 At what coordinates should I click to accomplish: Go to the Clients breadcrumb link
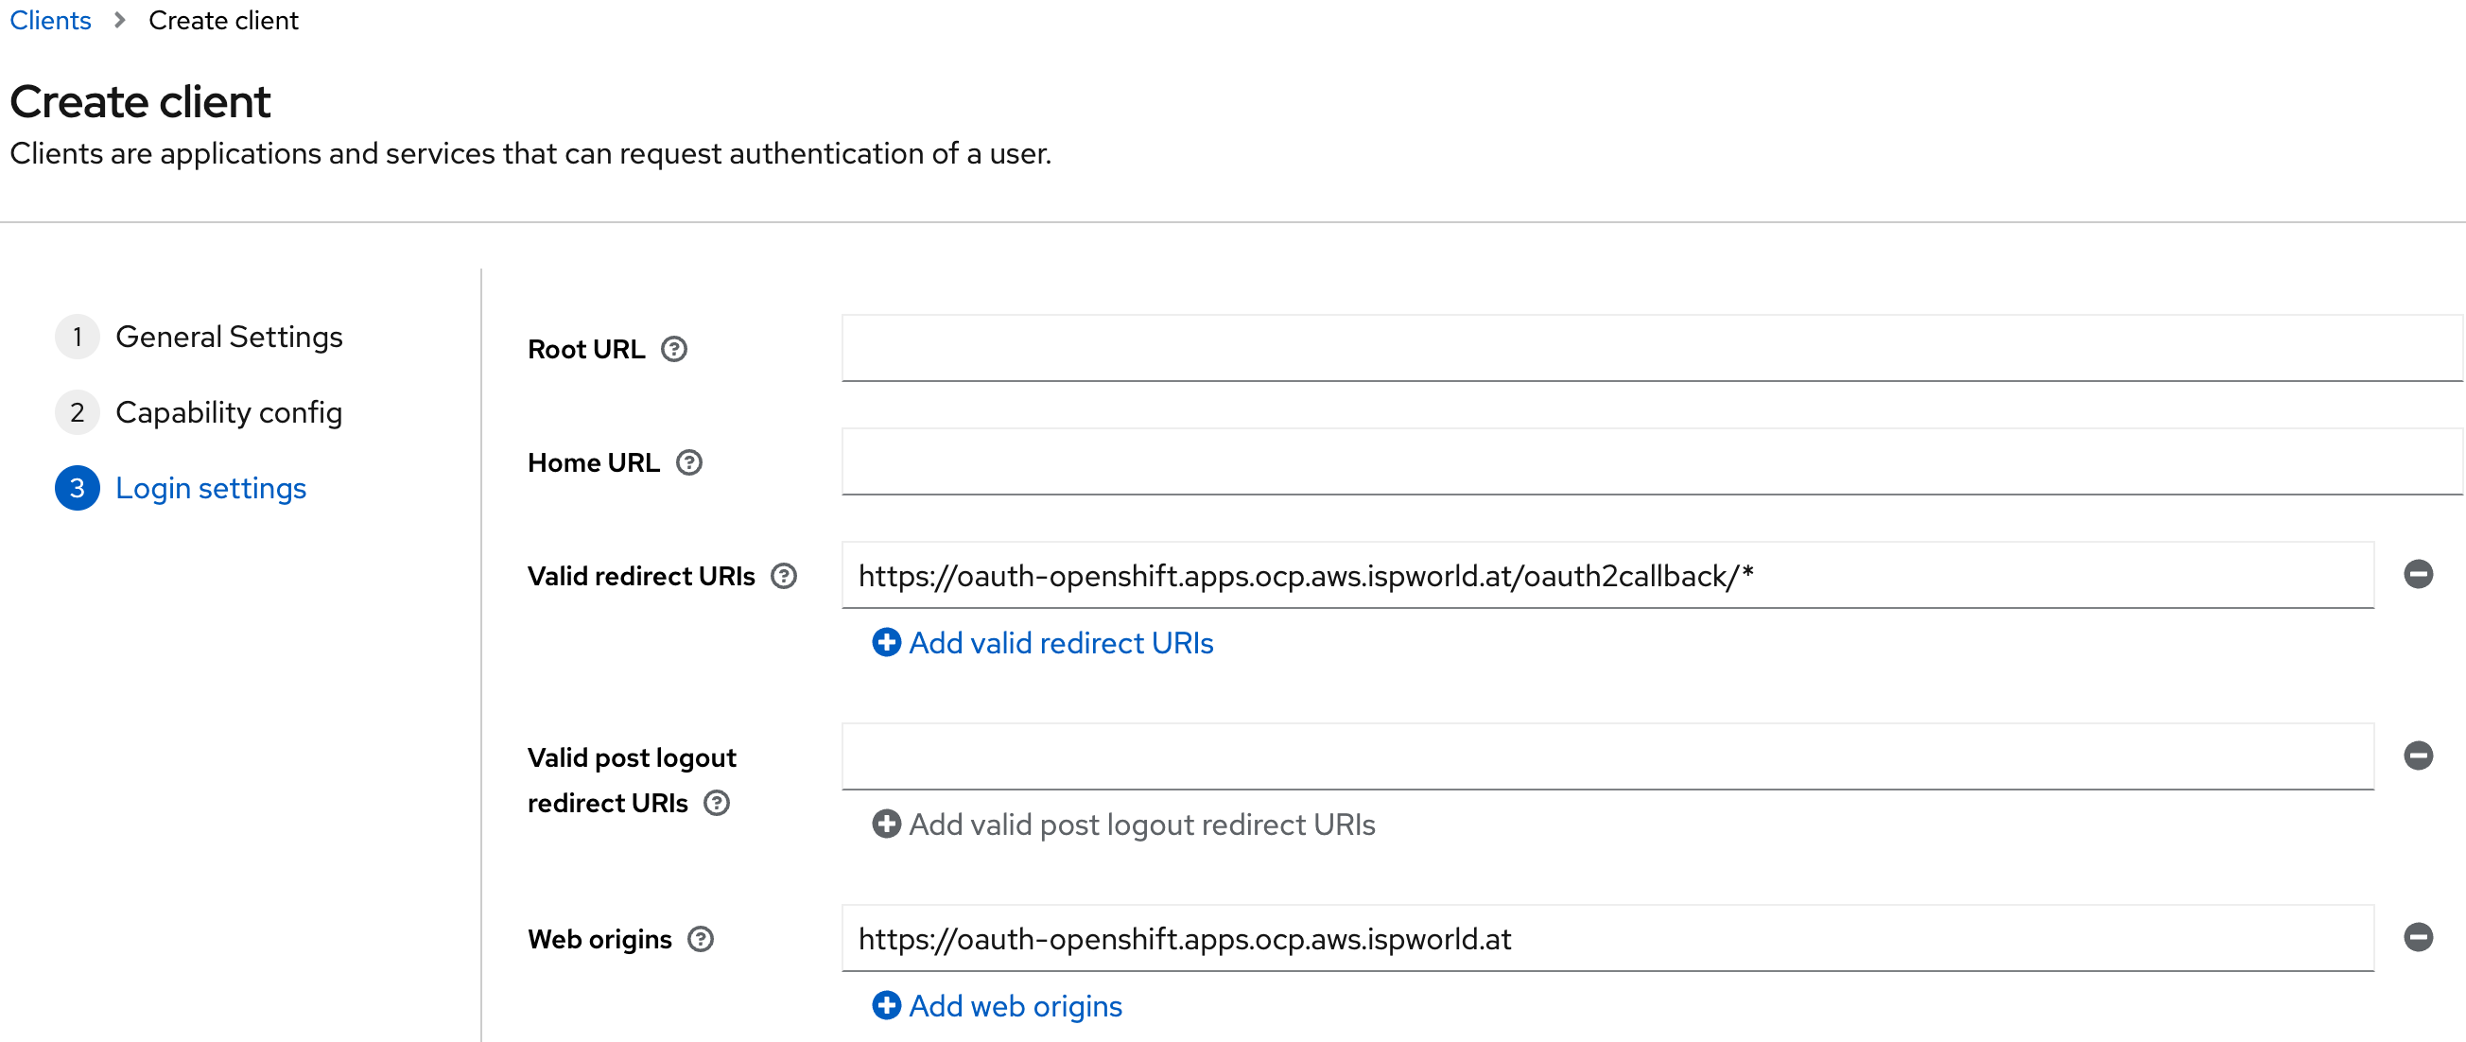point(50,20)
